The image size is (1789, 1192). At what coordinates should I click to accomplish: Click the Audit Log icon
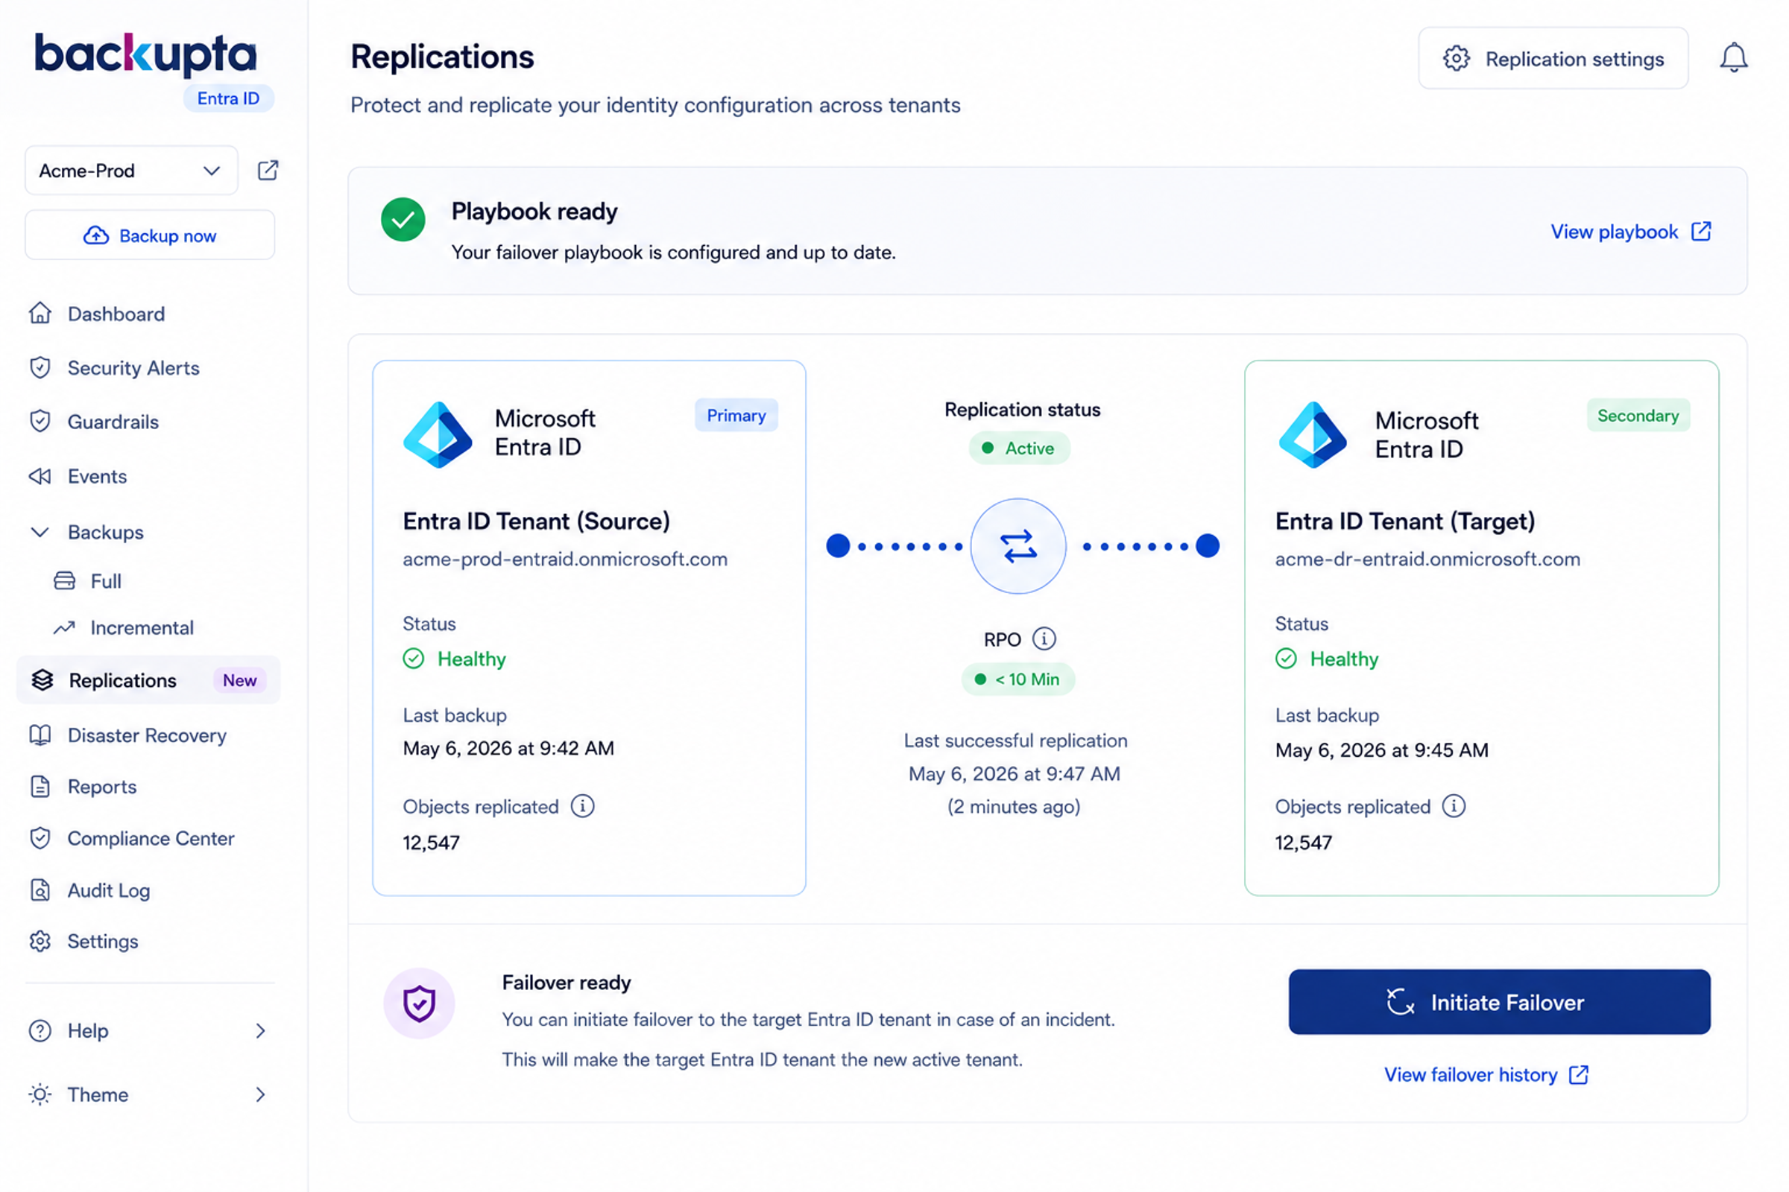pyautogui.click(x=40, y=890)
